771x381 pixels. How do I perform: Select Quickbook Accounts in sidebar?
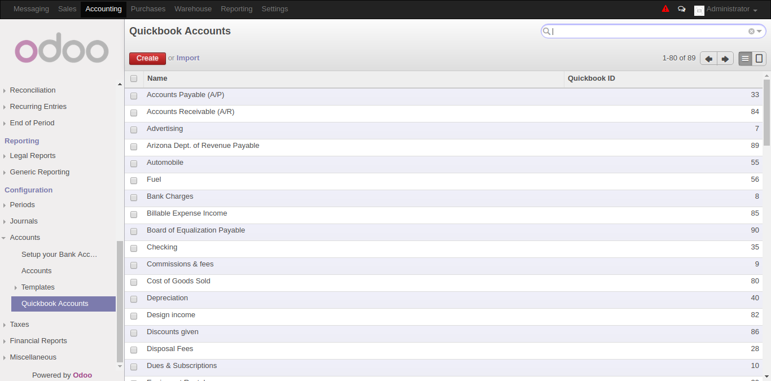pyautogui.click(x=63, y=304)
